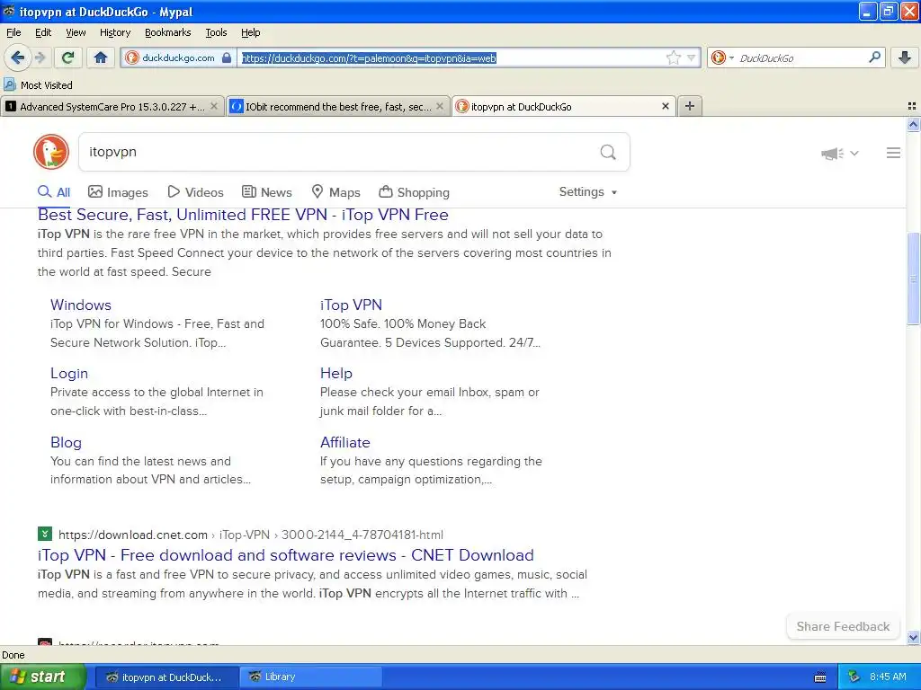Screen dimensions: 921x690
Task: Click the browser URL address field
Action: click(x=452, y=57)
